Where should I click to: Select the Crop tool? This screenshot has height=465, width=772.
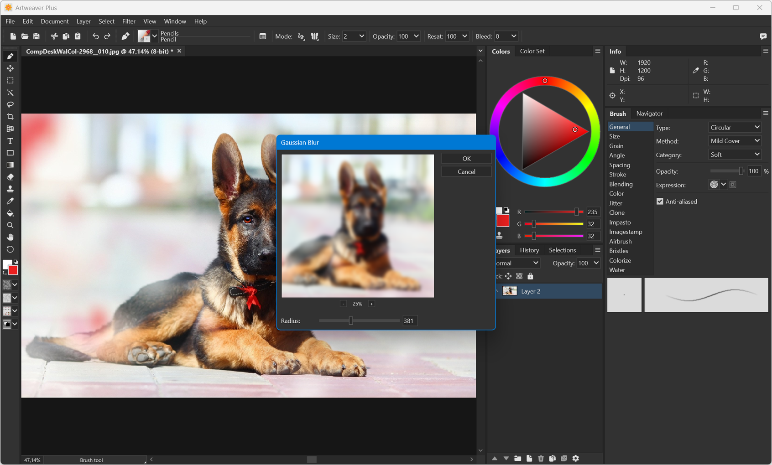pyautogui.click(x=10, y=117)
